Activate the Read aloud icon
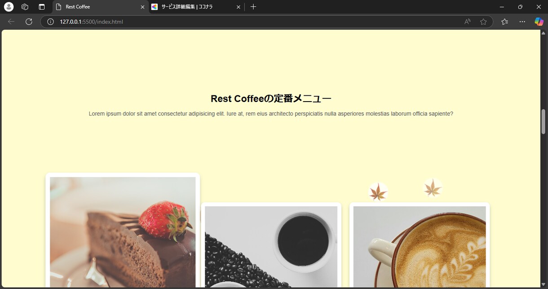 468,22
